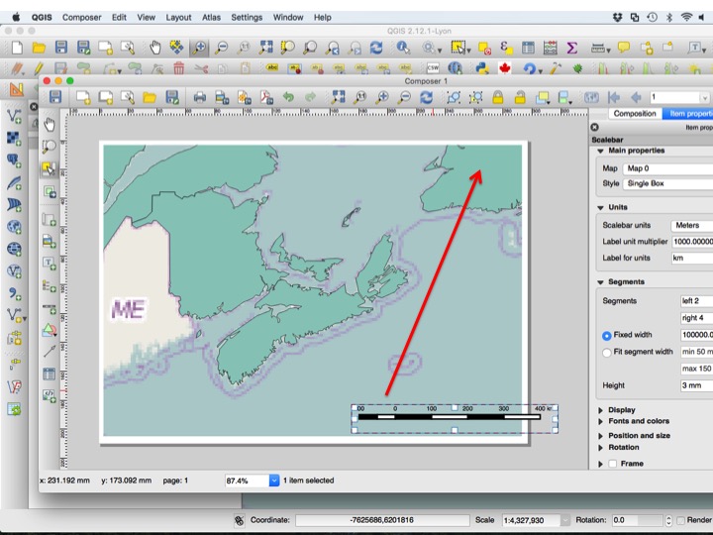713x535 pixels.
Task: Select the Fit segment width radio button
Action: (607, 353)
